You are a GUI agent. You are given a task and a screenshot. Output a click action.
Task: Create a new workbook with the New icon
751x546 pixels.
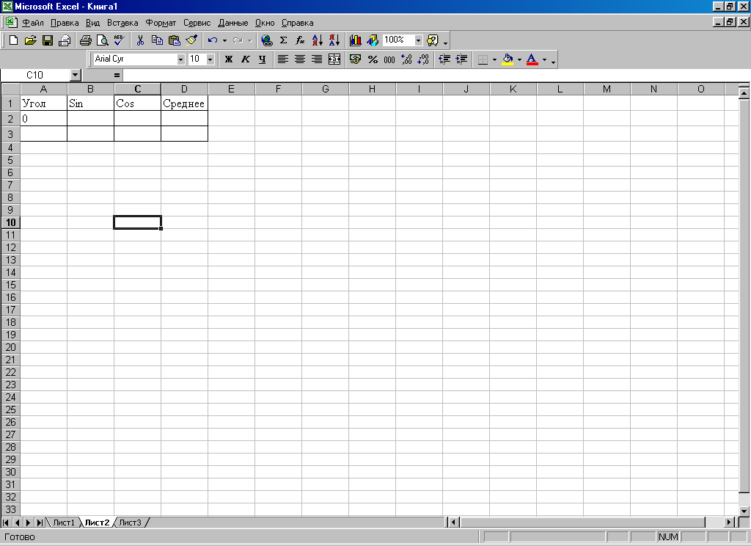point(13,40)
